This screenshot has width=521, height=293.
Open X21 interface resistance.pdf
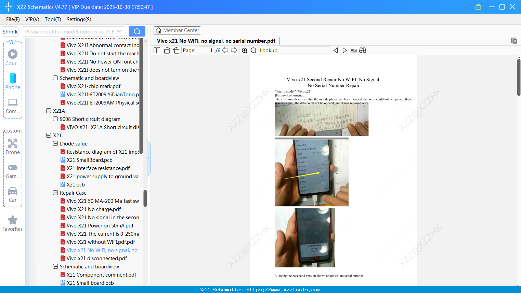click(x=98, y=168)
